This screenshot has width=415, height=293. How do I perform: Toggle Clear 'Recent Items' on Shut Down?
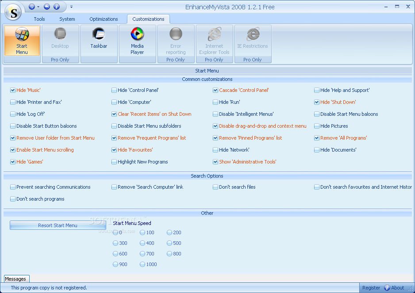click(x=114, y=114)
